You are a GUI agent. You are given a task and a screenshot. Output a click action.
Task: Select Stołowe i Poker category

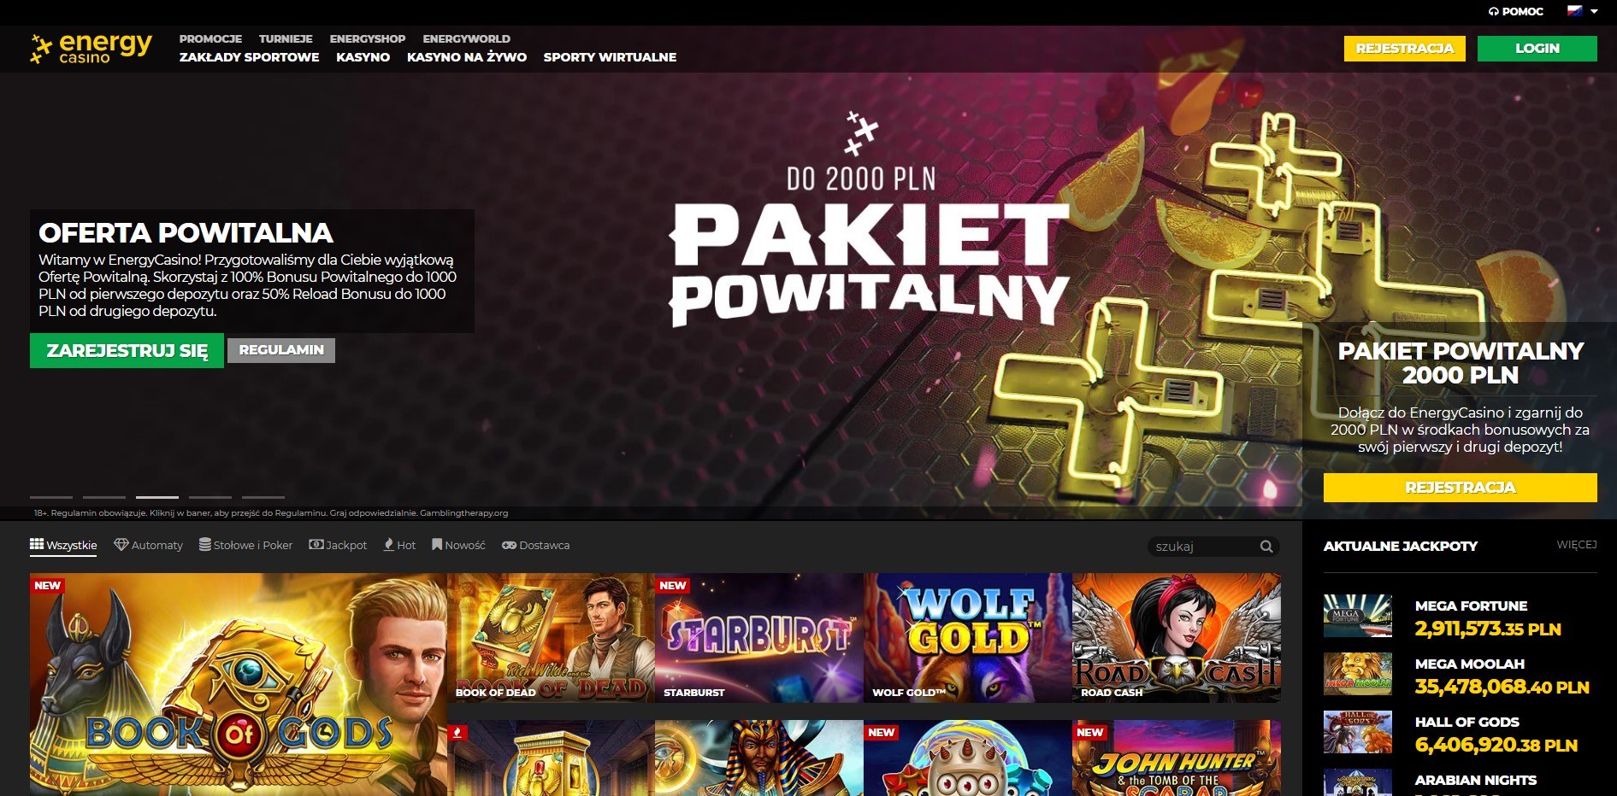[245, 545]
